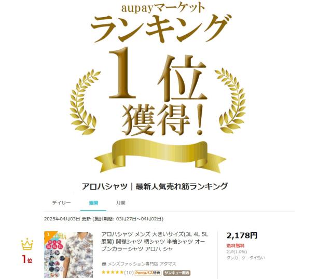Image resolution: width=332 pixels, height=279 pixels.
Task: Click the サンキュー配送 badge
Action: pyautogui.click(x=177, y=273)
